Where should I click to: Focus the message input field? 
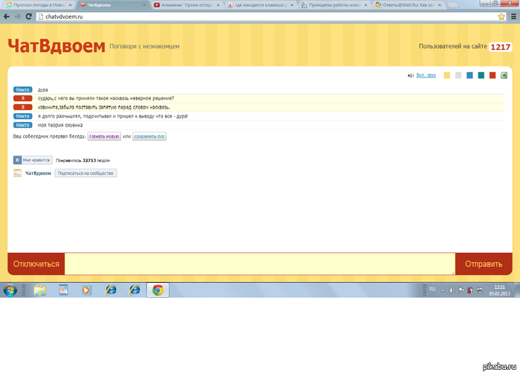tap(260, 264)
